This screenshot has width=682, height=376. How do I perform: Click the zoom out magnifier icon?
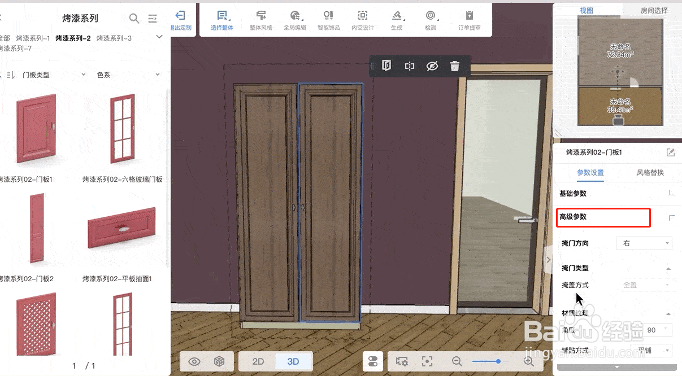[457, 362]
